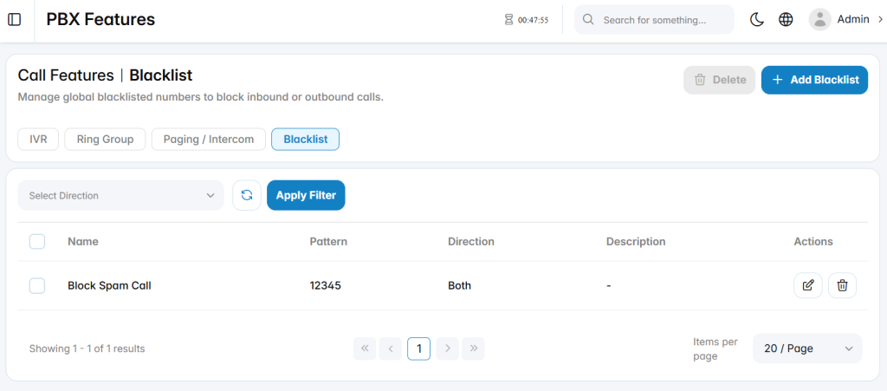The height and width of the screenshot is (391, 887).
Task: Open the language globe icon
Action: pyautogui.click(x=786, y=20)
